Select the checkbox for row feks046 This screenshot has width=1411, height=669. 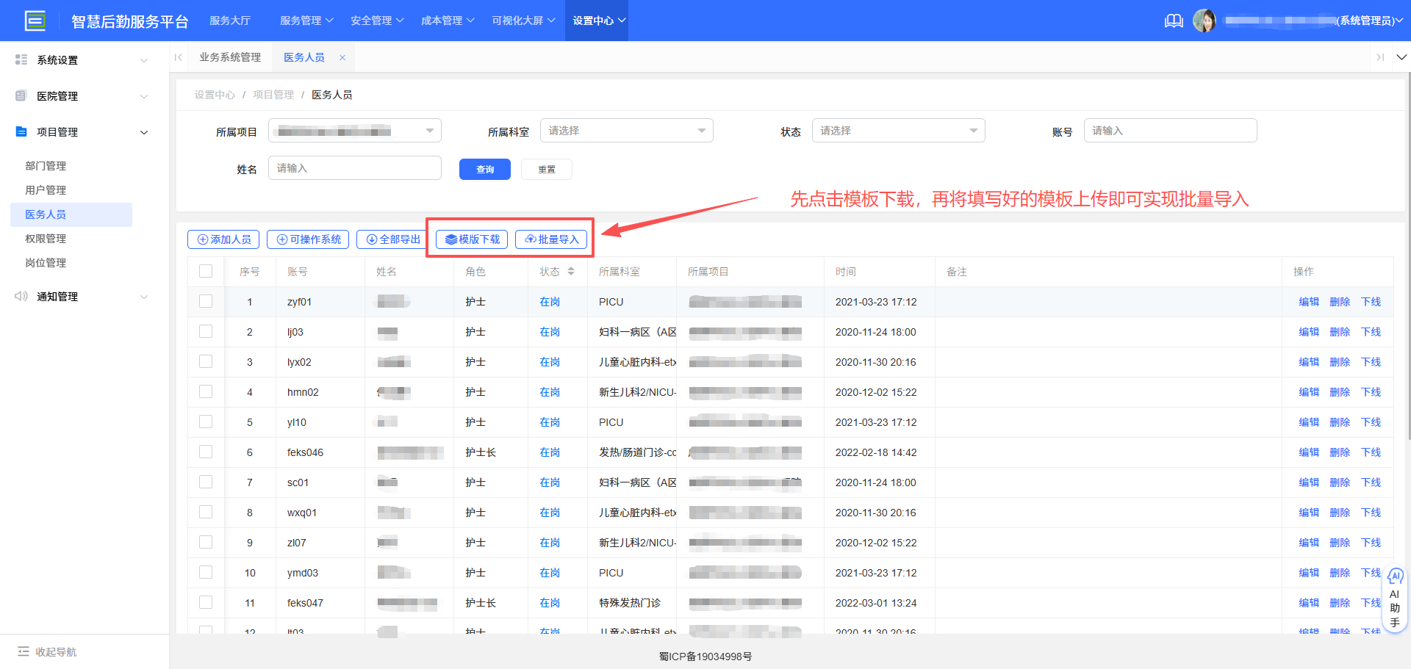[x=206, y=452]
